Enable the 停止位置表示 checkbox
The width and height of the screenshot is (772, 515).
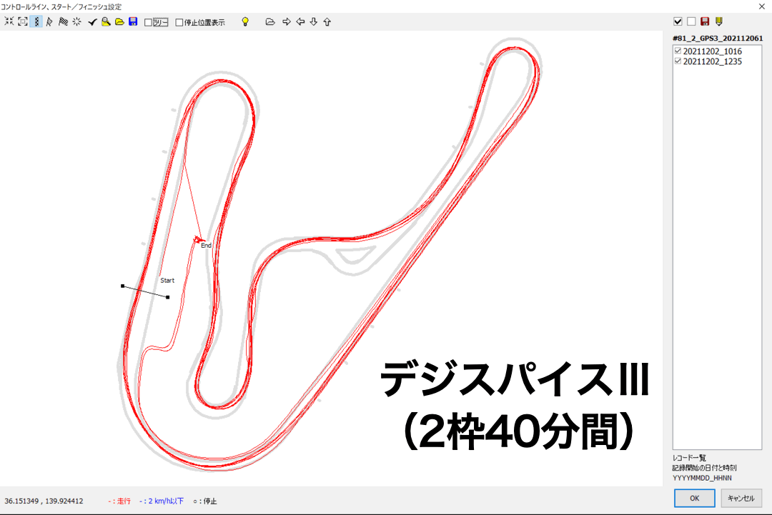pos(179,22)
